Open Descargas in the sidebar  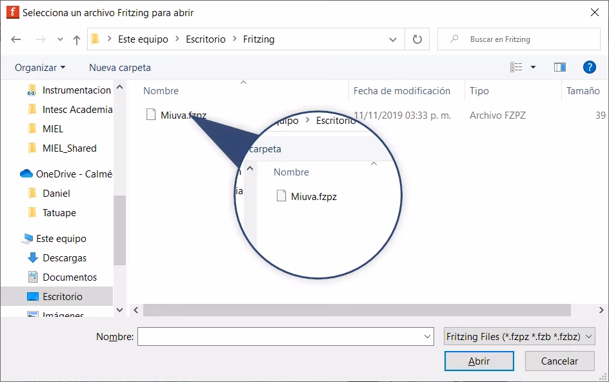(64, 258)
